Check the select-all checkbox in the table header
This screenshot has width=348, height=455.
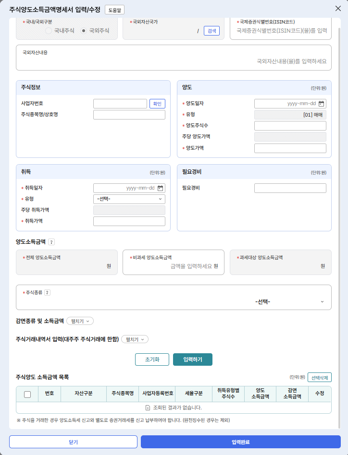click(x=27, y=394)
